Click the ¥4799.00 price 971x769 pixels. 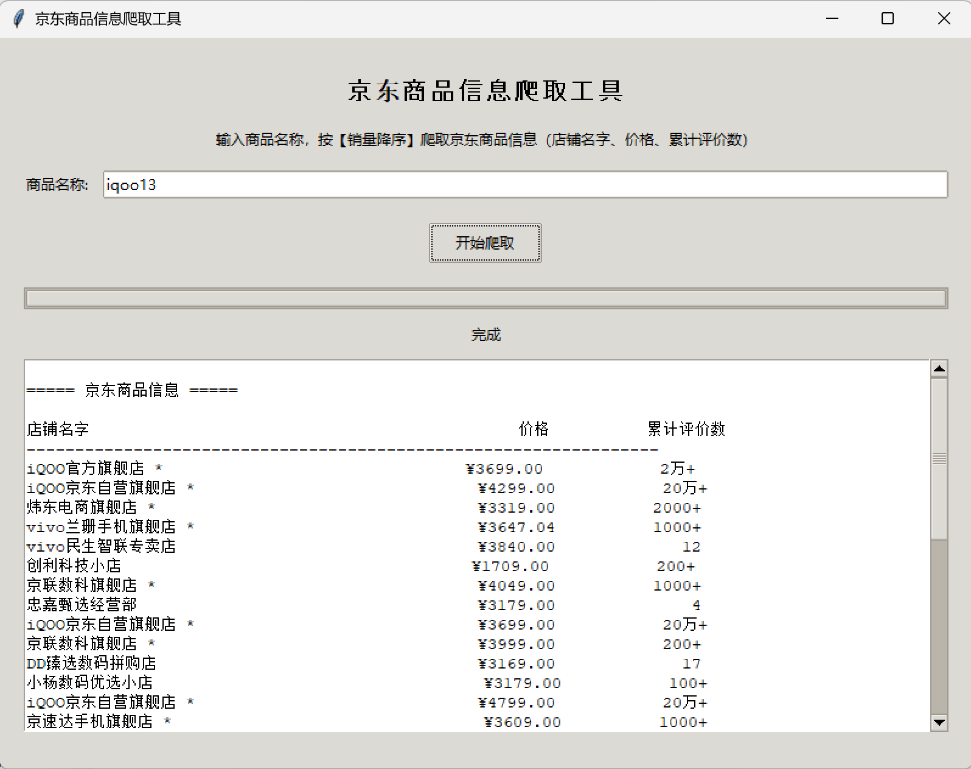(517, 703)
